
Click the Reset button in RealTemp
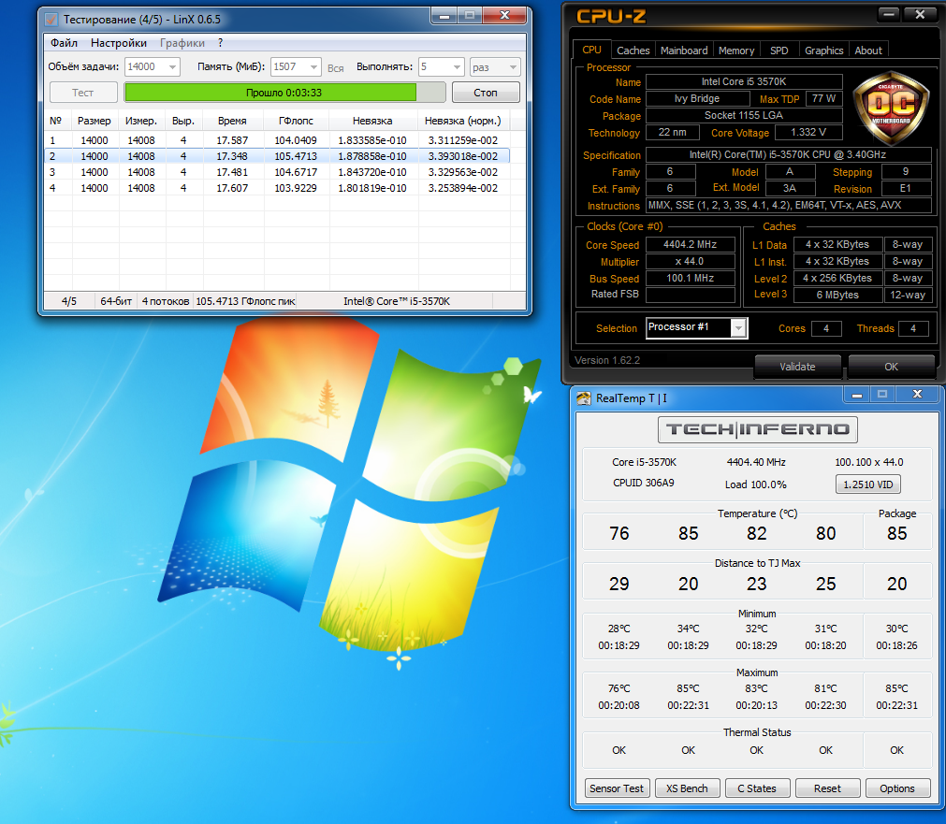[x=826, y=788]
